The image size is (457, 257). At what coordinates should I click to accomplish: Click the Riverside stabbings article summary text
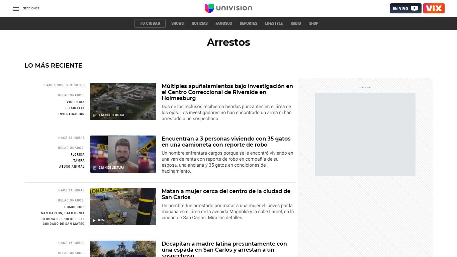pos(226,112)
